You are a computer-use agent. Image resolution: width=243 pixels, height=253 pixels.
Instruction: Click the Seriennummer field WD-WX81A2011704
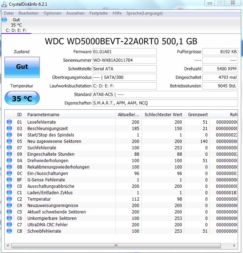pyautogui.click(x=125, y=60)
